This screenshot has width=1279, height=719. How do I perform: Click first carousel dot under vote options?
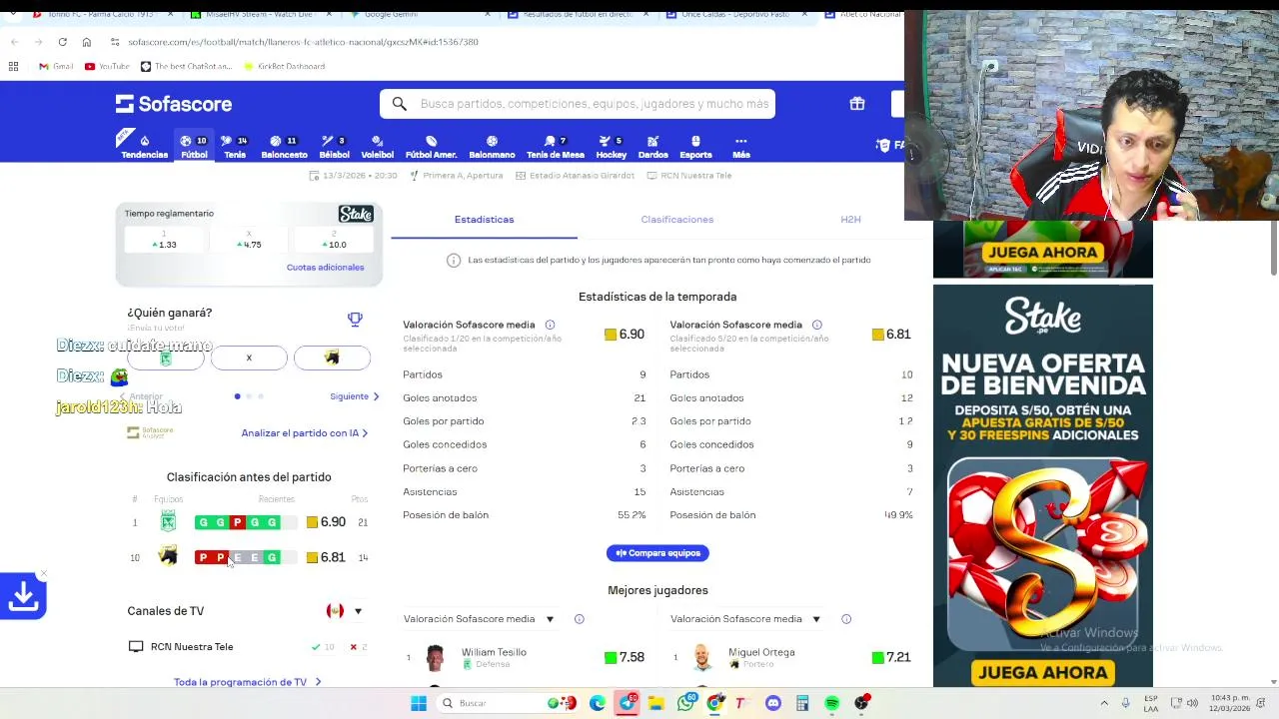(237, 396)
